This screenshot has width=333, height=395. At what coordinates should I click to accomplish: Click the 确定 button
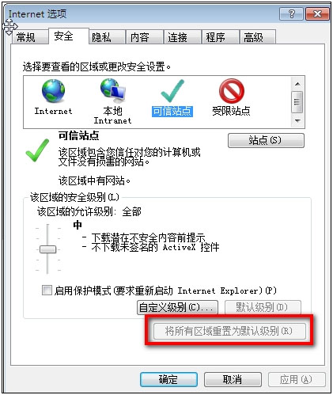[x=168, y=380]
